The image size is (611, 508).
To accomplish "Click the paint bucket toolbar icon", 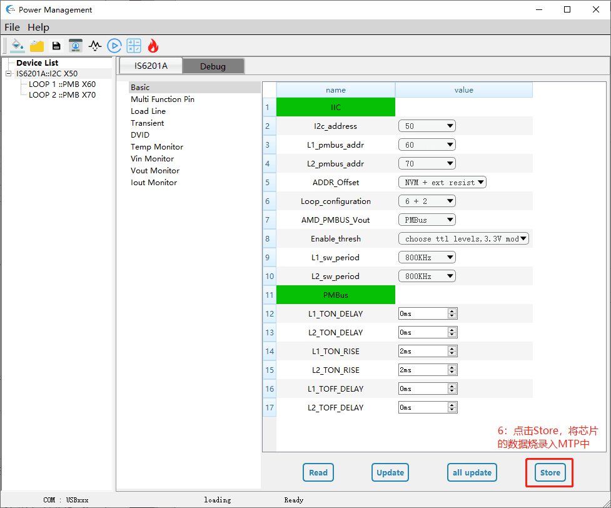I will 18,46.
